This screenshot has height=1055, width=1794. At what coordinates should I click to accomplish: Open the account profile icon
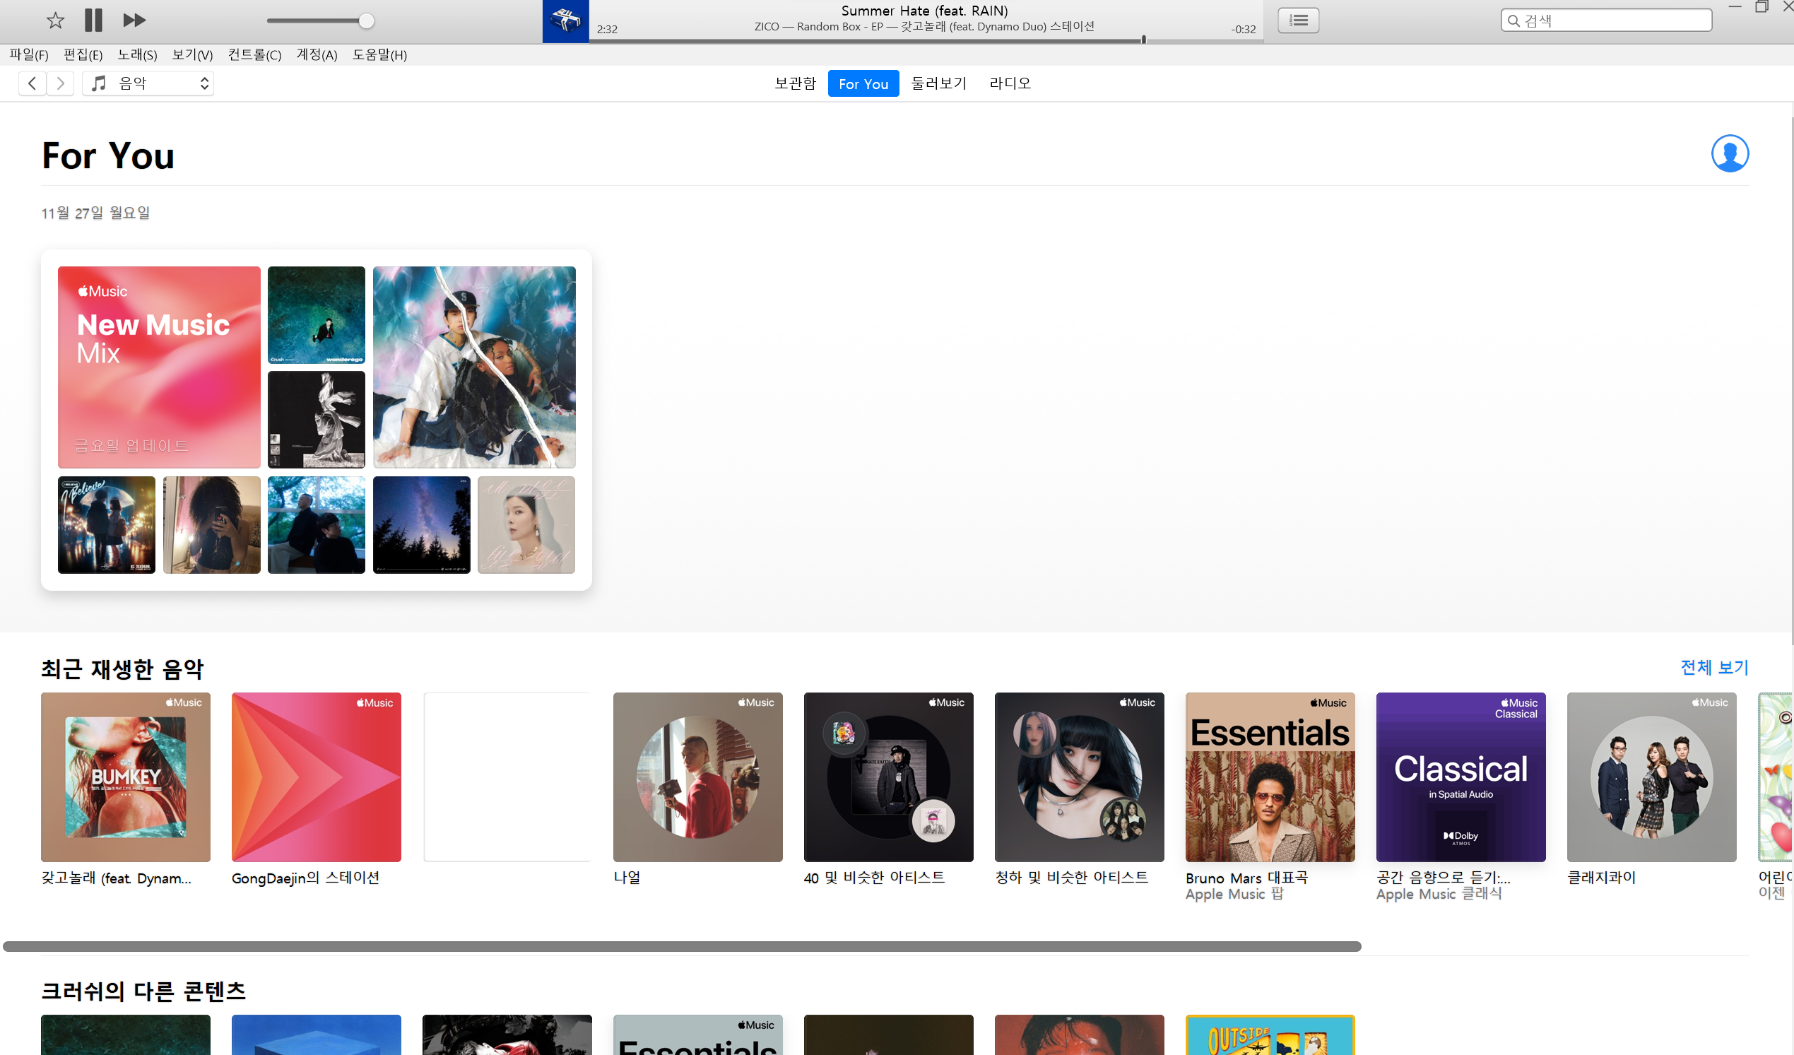(1729, 153)
